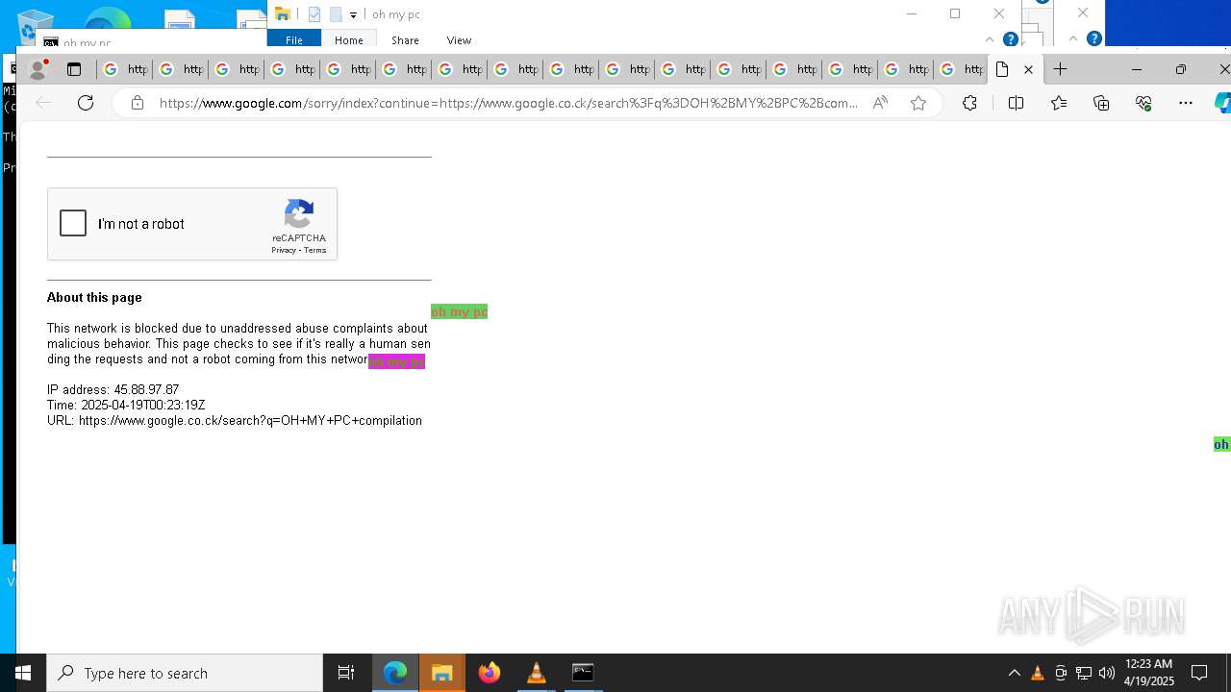Open Command Prompt from taskbar
The width and height of the screenshot is (1231, 692).
[583, 673]
